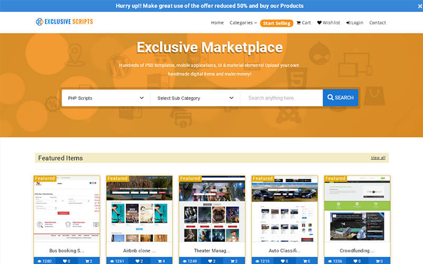
Task: Open the PHP Scripts category dropdown
Action: click(x=106, y=98)
